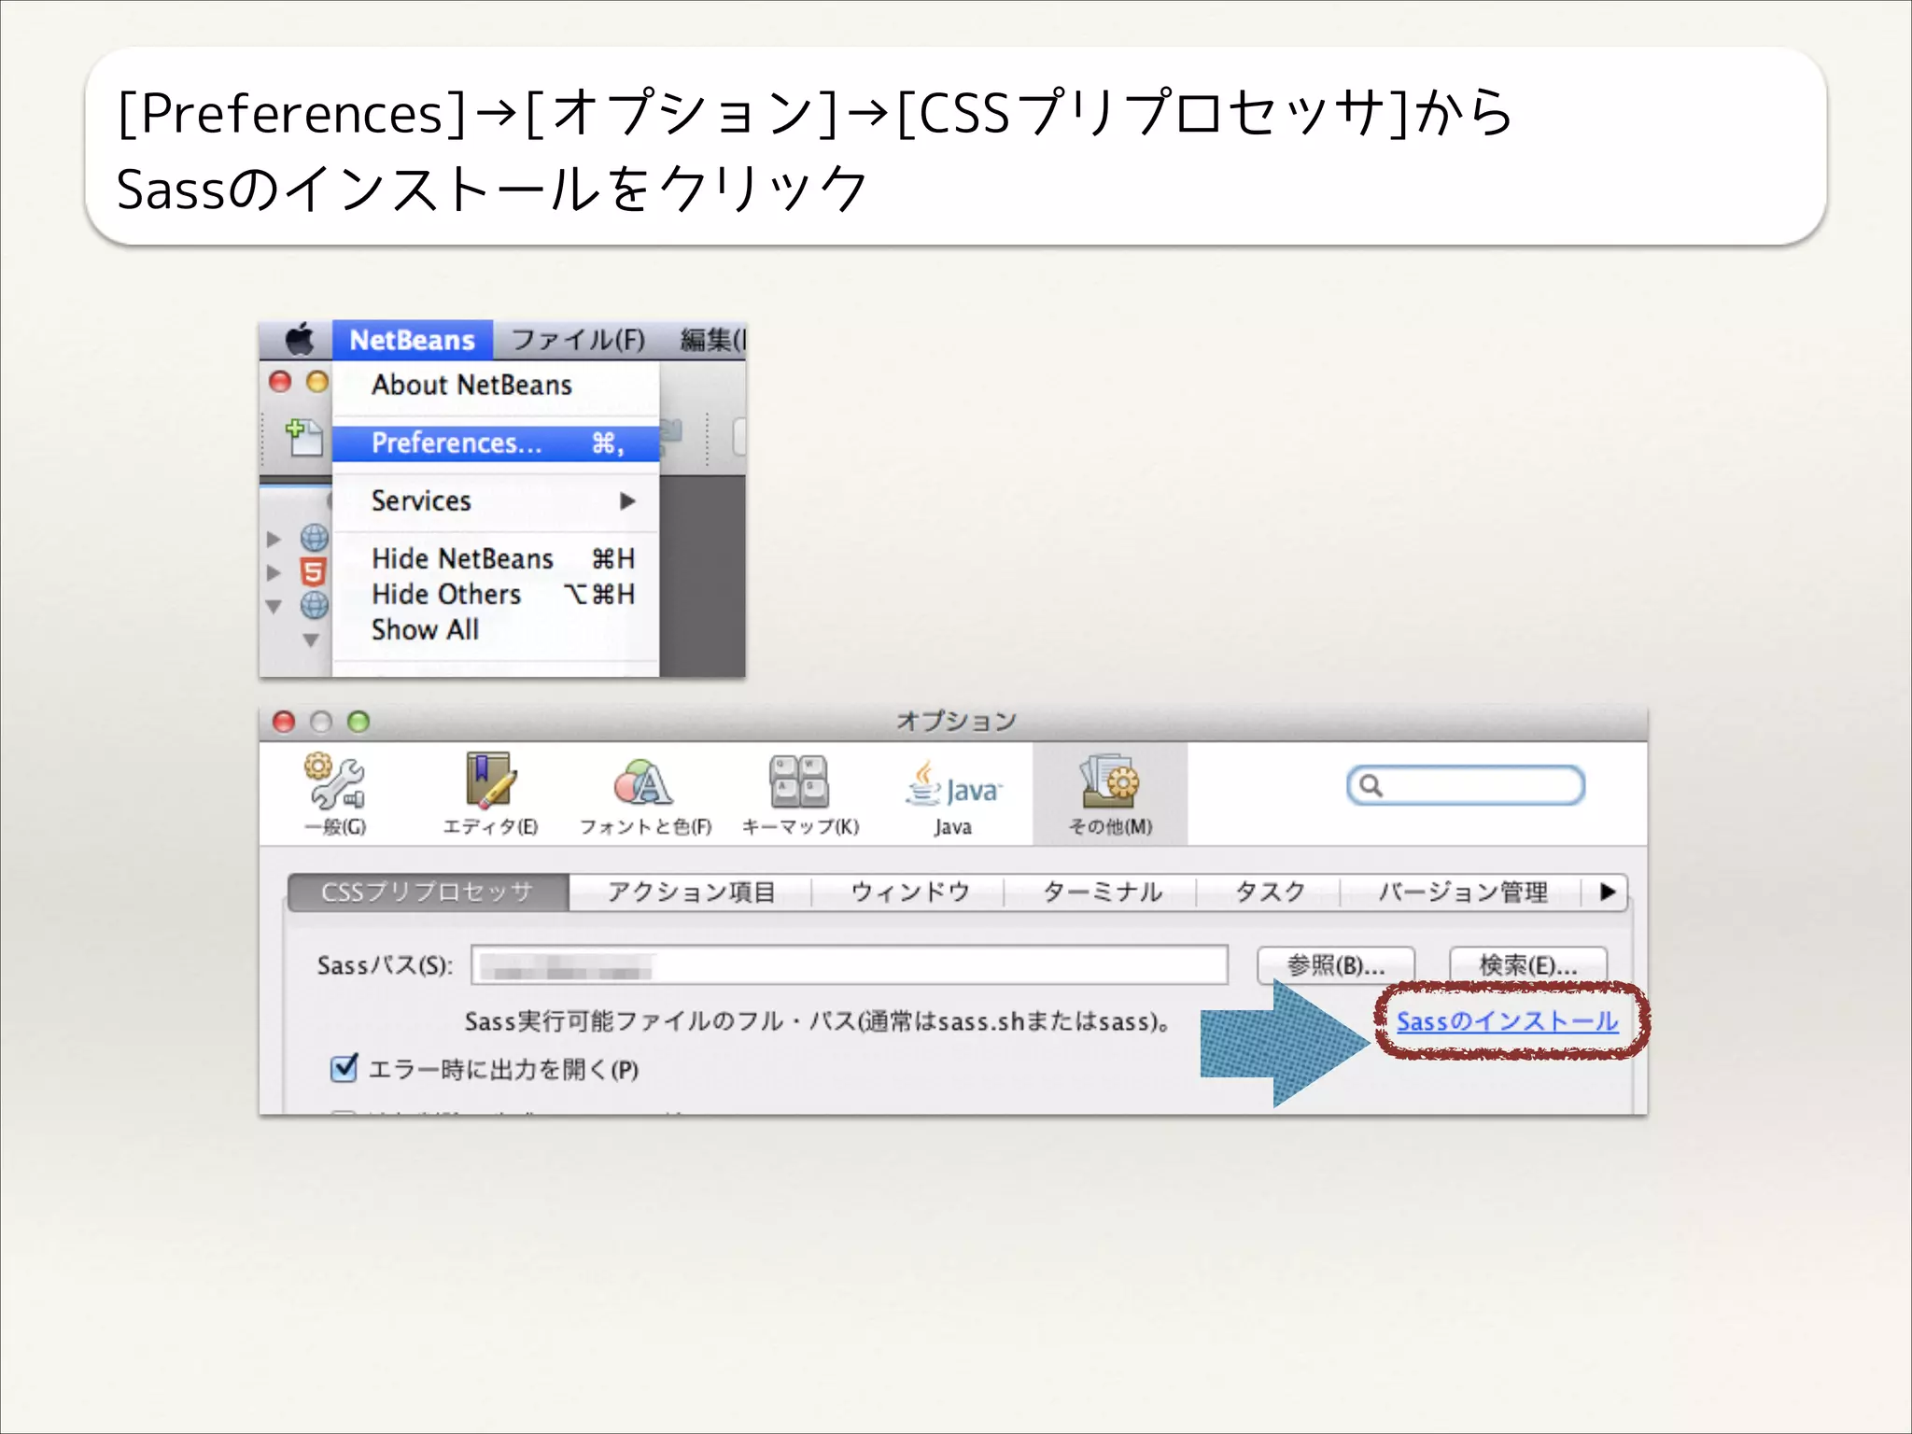This screenshot has width=1912, height=1434.
Task: Switch to バージョン管理 tab
Action: [x=1463, y=893]
